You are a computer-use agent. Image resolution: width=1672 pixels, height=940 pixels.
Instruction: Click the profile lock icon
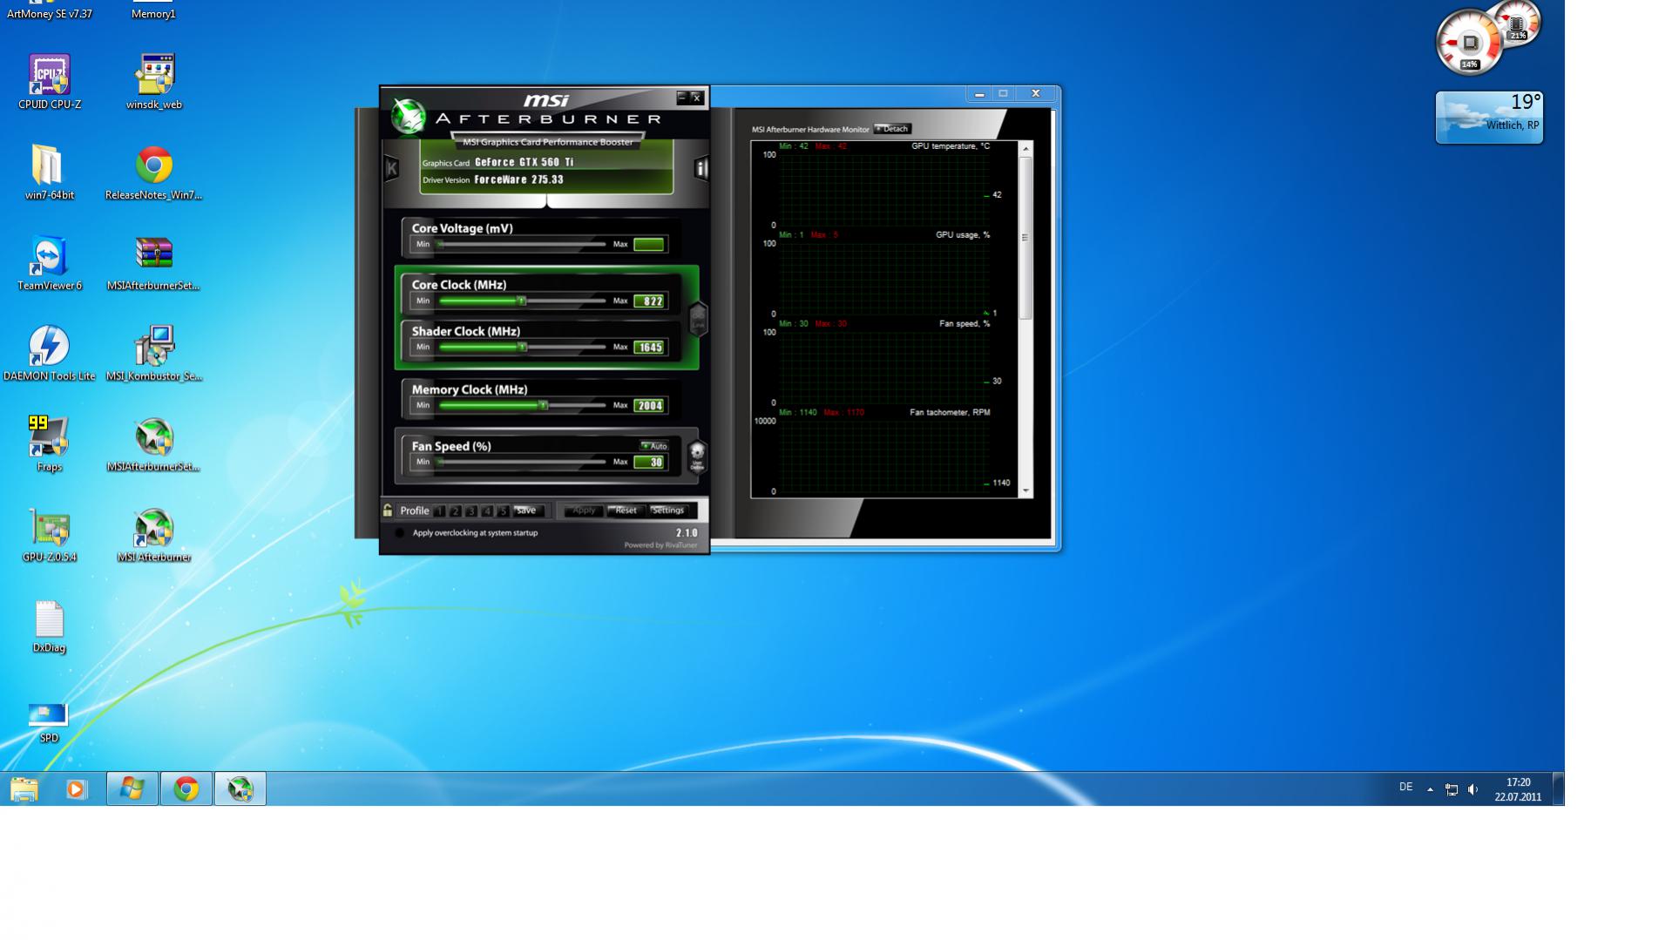[388, 511]
